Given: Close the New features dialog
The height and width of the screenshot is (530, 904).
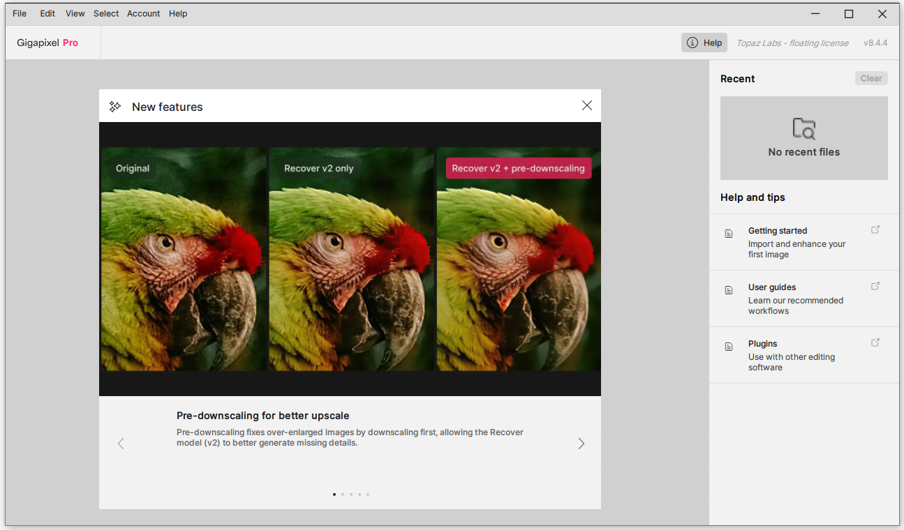Looking at the screenshot, I should (587, 105).
